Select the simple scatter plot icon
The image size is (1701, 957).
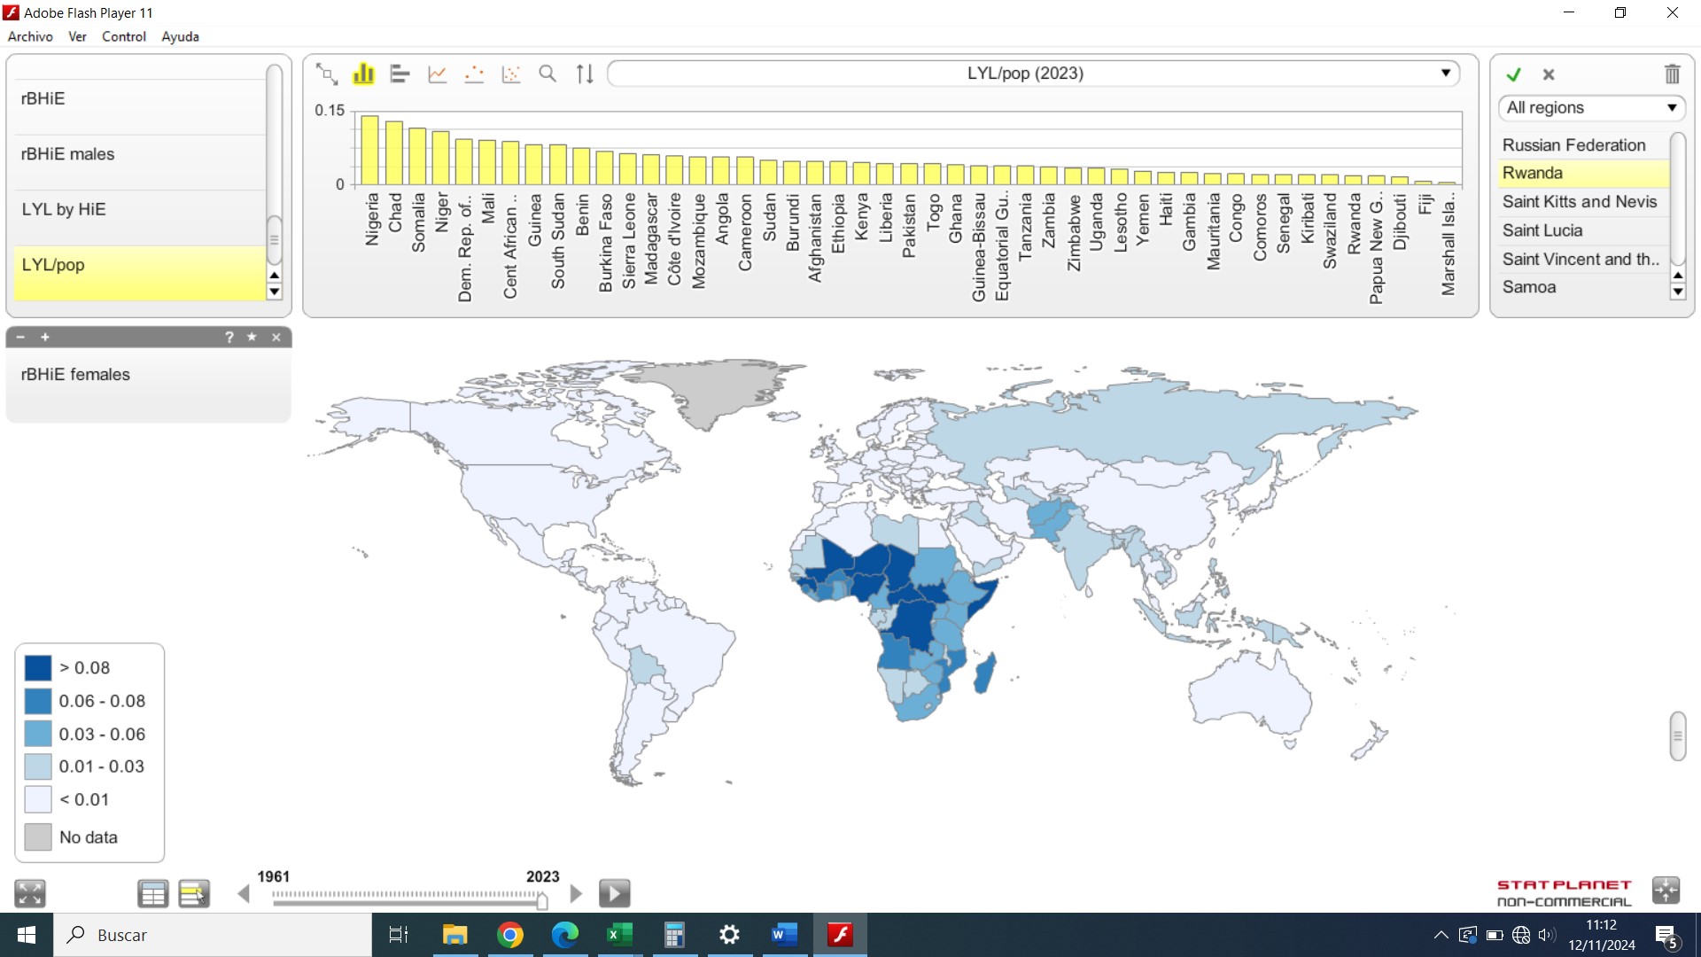pyautogui.click(x=474, y=74)
